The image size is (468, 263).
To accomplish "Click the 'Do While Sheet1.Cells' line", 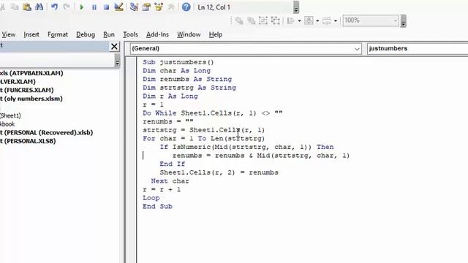I will tap(213, 113).
